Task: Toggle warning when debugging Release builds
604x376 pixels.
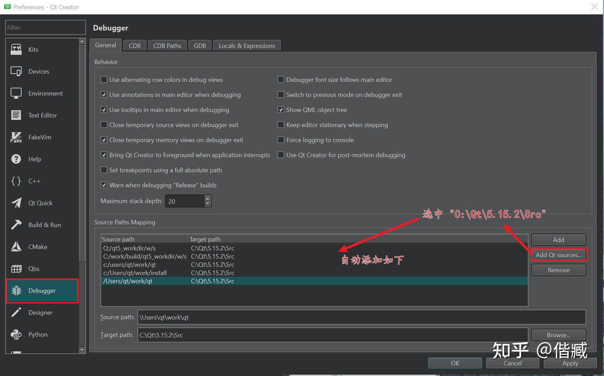Action: tap(104, 185)
